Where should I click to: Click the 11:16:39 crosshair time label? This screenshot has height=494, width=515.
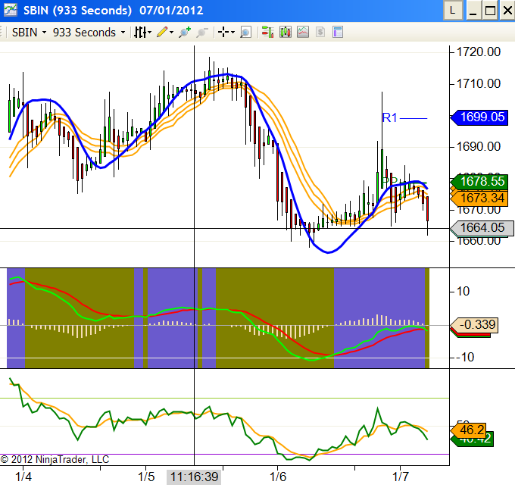pyautogui.click(x=194, y=477)
